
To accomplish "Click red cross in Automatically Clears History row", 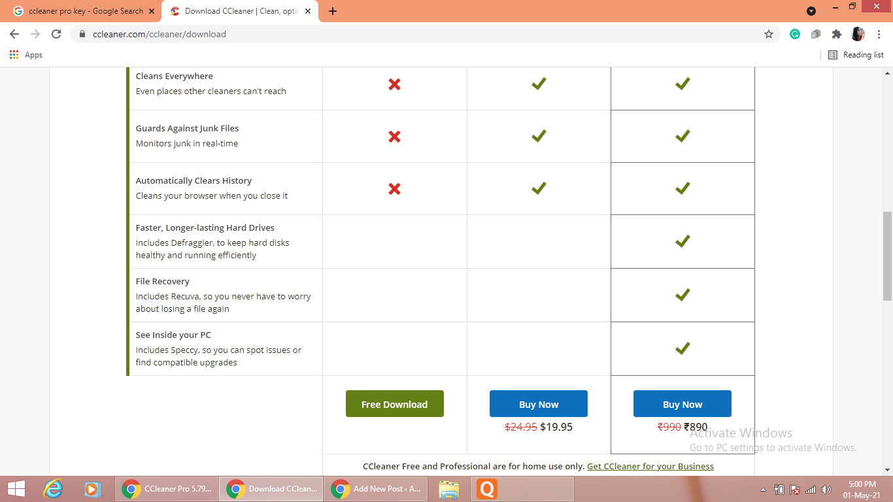I will [394, 189].
